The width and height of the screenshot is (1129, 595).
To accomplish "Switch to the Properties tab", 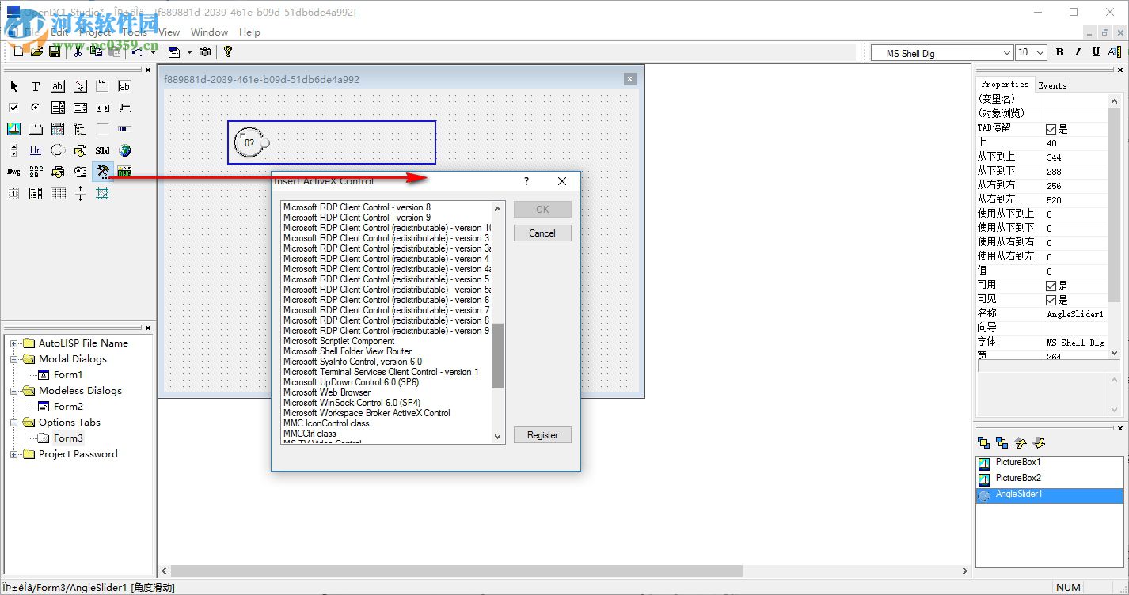I will pos(1005,84).
